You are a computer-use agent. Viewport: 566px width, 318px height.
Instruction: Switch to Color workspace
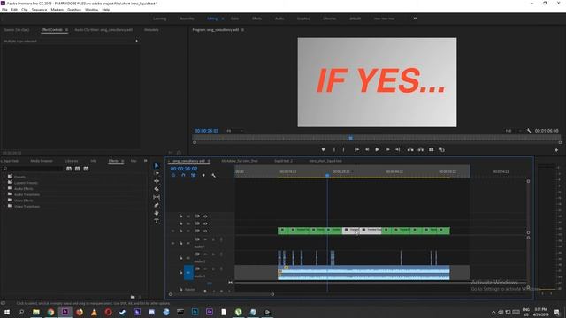click(x=234, y=19)
